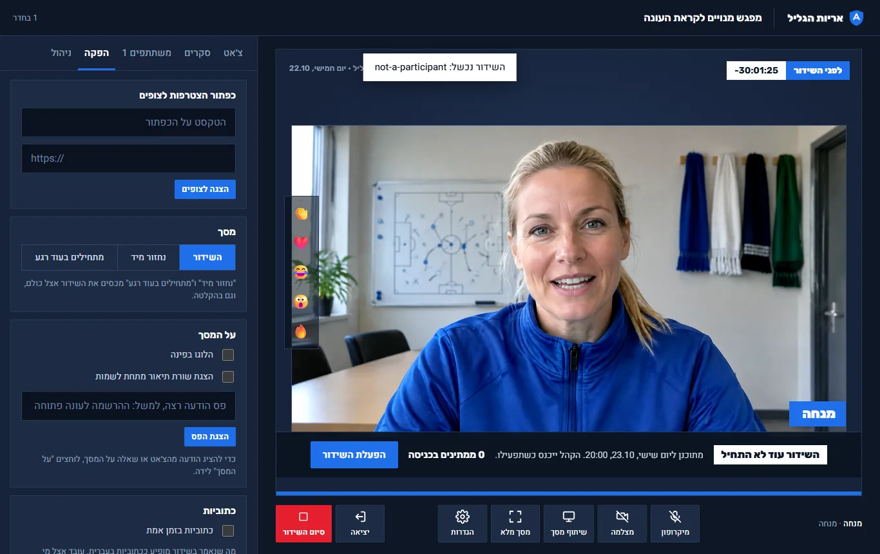Click the blue progress bar below the video
The width and height of the screenshot is (880, 554).
tap(568, 493)
